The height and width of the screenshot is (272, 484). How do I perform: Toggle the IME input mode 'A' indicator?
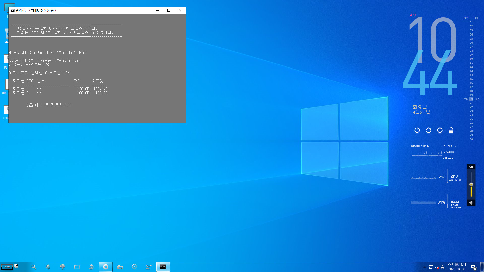tap(442, 267)
